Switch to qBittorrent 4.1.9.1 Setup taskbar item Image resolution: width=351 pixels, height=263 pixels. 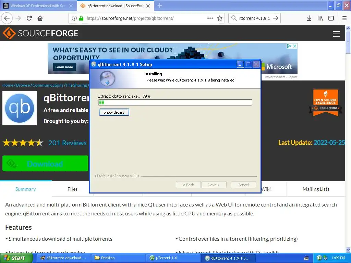click(228, 258)
